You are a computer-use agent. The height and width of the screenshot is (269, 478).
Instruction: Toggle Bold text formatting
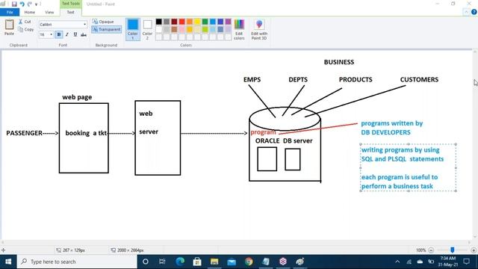coord(59,35)
